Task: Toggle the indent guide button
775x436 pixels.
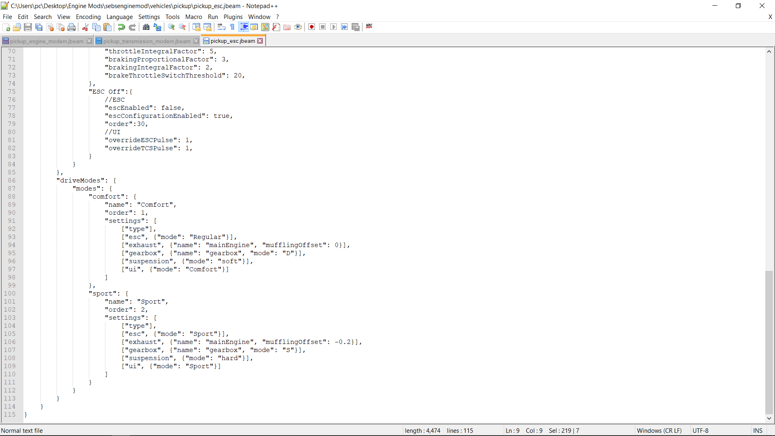Action: [x=244, y=27]
